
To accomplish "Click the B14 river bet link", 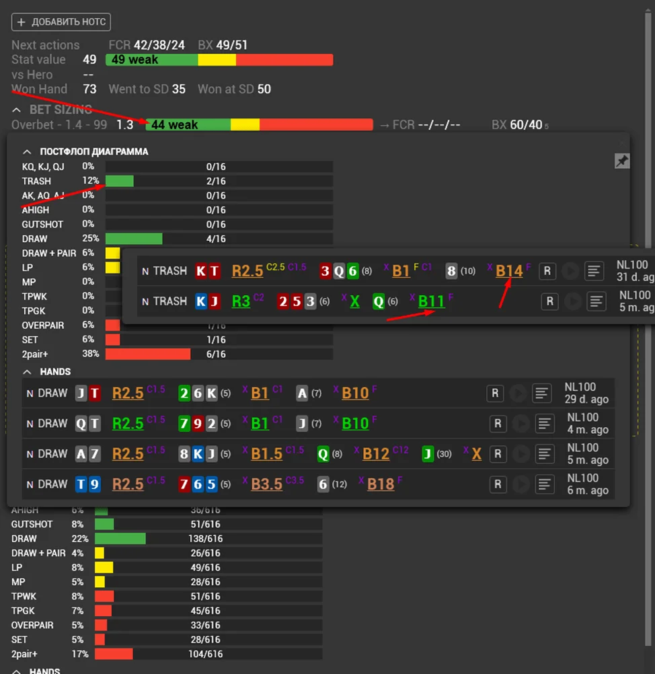I will [x=508, y=271].
